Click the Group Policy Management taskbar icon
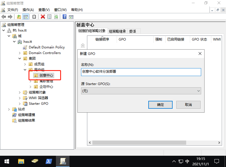The image size is (226, 167). click(x=63, y=161)
